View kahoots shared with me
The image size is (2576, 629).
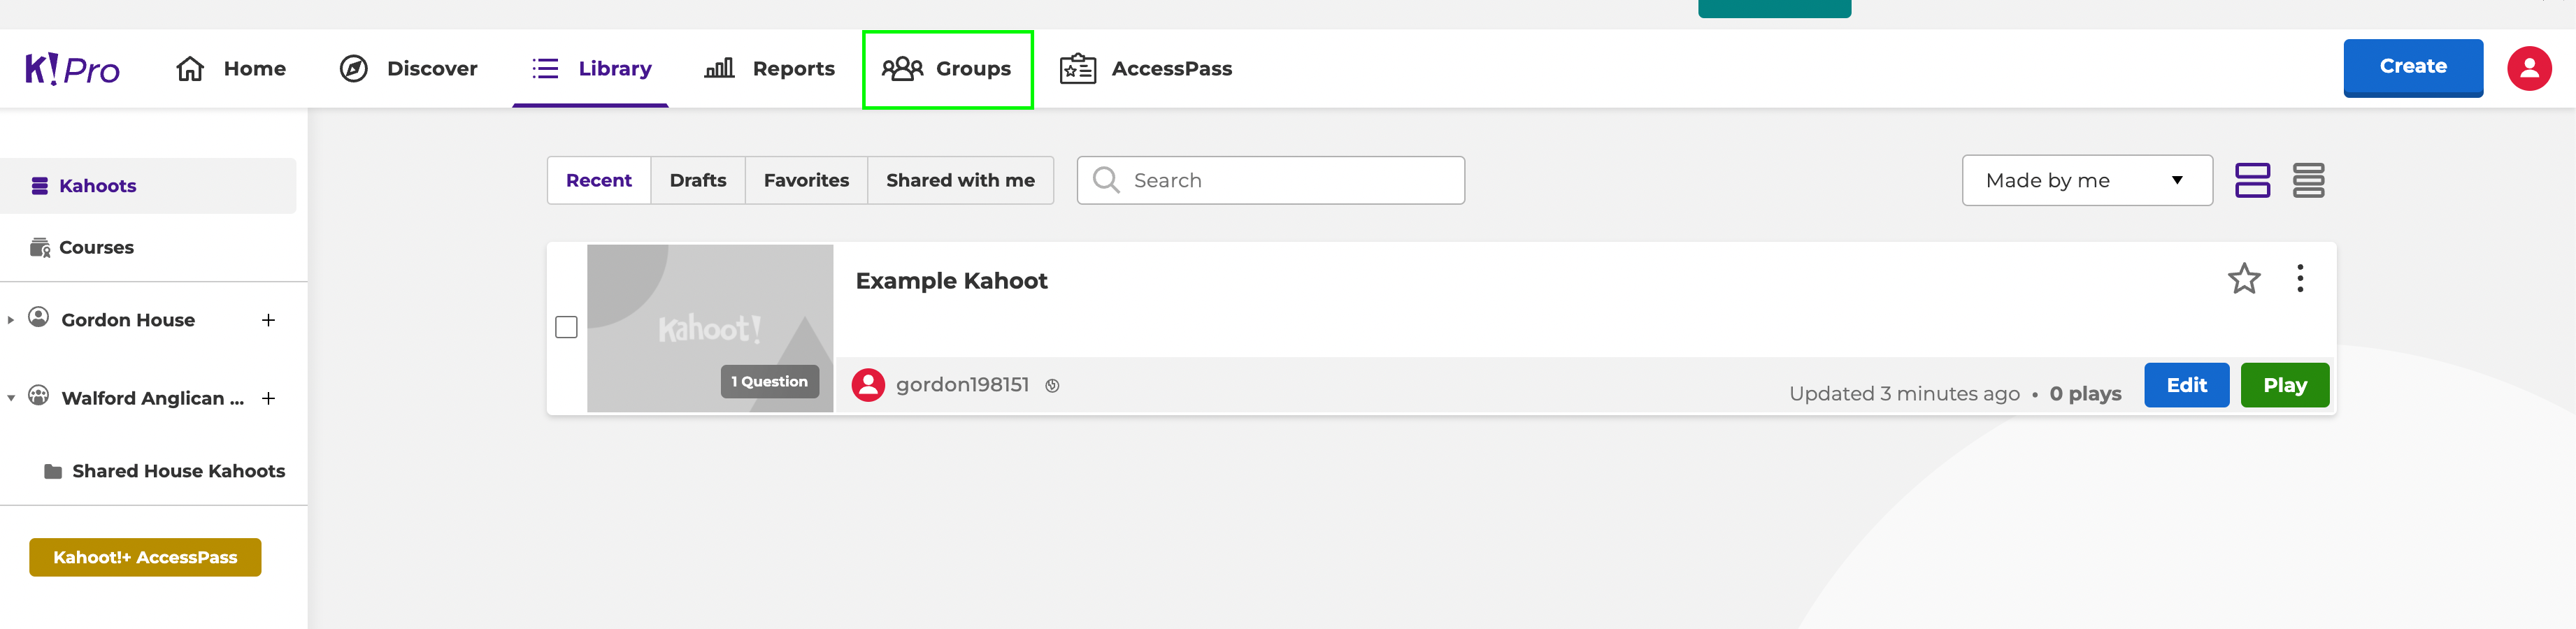[x=959, y=180]
